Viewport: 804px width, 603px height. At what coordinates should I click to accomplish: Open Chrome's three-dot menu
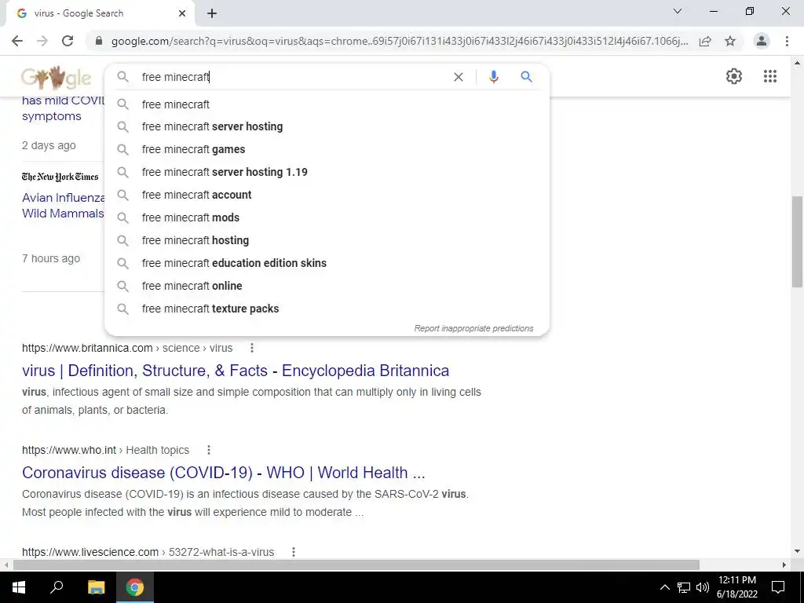787,41
